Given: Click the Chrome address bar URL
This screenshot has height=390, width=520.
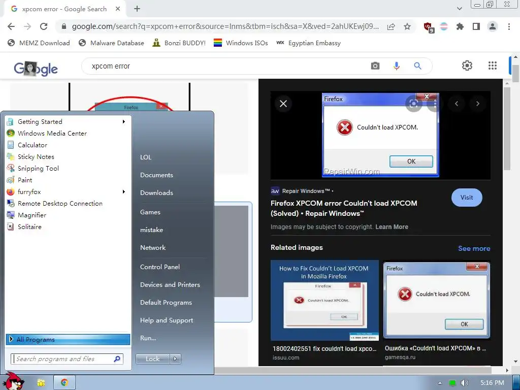Looking at the screenshot, I should click(225, 26).
